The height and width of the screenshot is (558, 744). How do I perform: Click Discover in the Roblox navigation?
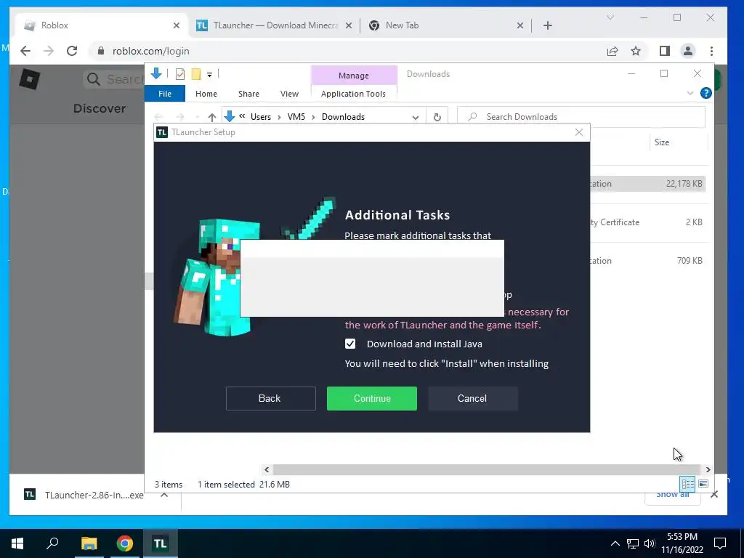[x=99, y=108]
